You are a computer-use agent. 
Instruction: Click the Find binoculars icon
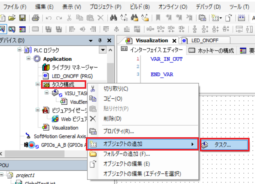coord(114,18)
